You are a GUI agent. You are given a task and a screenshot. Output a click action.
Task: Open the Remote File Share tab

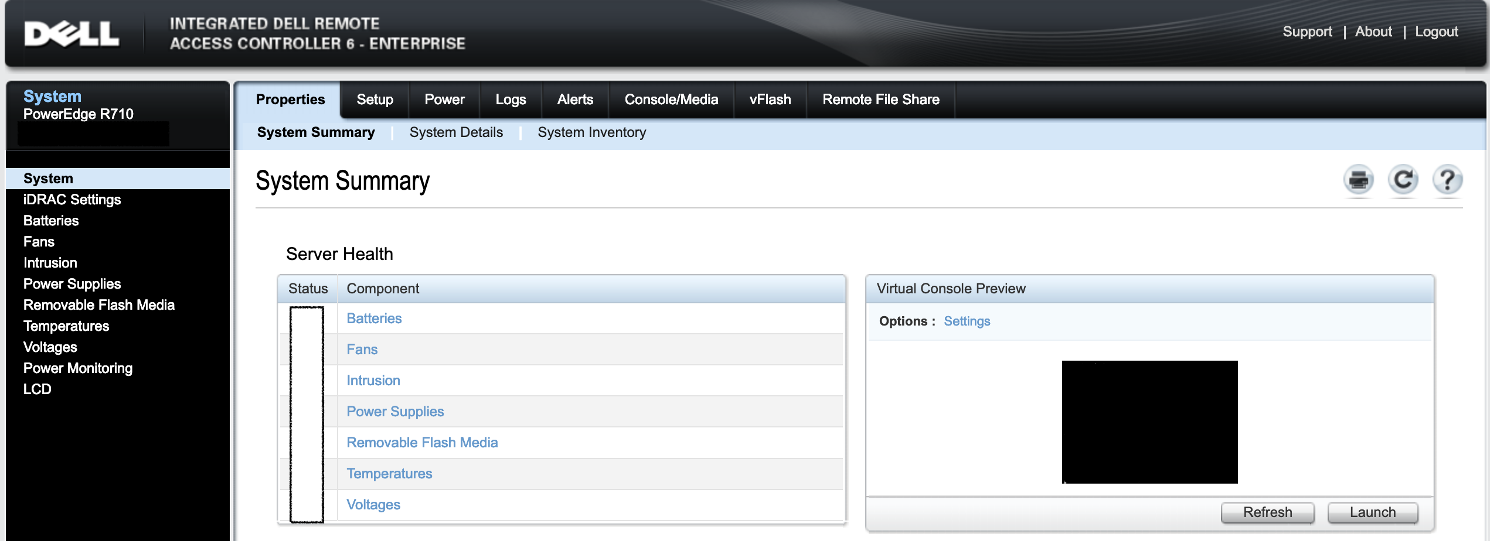tap(880, 100)
